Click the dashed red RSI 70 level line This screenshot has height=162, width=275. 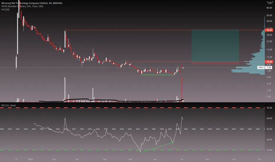[132, 108]
